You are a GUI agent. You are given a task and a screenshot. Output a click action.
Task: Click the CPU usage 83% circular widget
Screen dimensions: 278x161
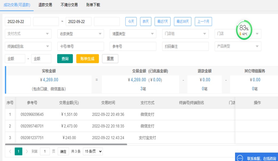click(244, 30)
